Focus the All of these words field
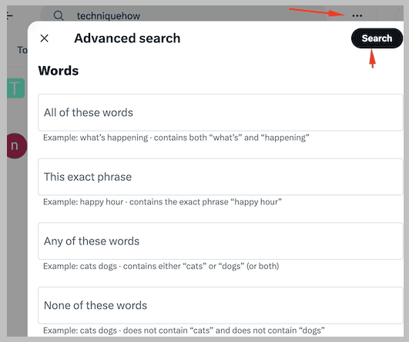This screenshot has width=409, height=342. click(x=220, y=112)
